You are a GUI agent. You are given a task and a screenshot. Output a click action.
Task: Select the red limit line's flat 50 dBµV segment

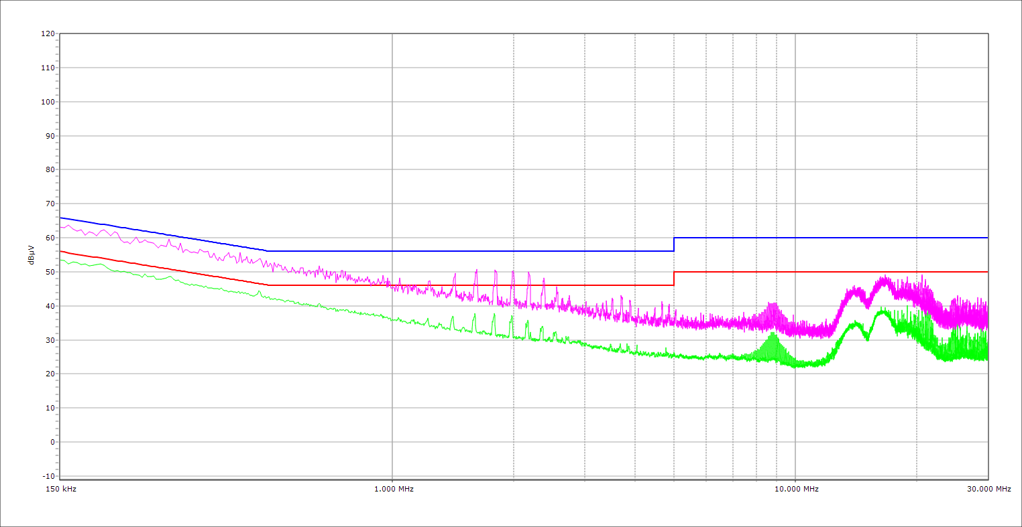[832, 272]
